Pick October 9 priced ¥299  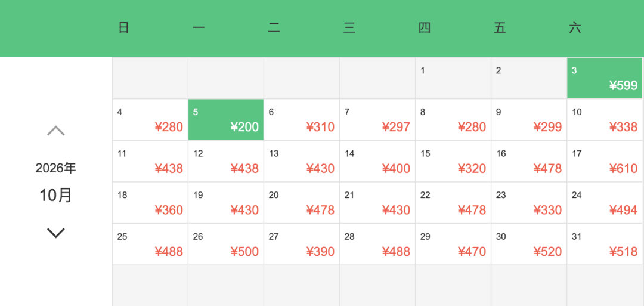tap(529, 119)
